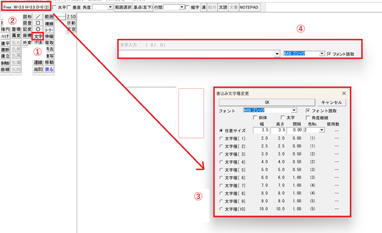Image resolution: width=382 pixels, height=233 pixels.
Task: Click the キャンセル button
Action: tap(332, 102)
